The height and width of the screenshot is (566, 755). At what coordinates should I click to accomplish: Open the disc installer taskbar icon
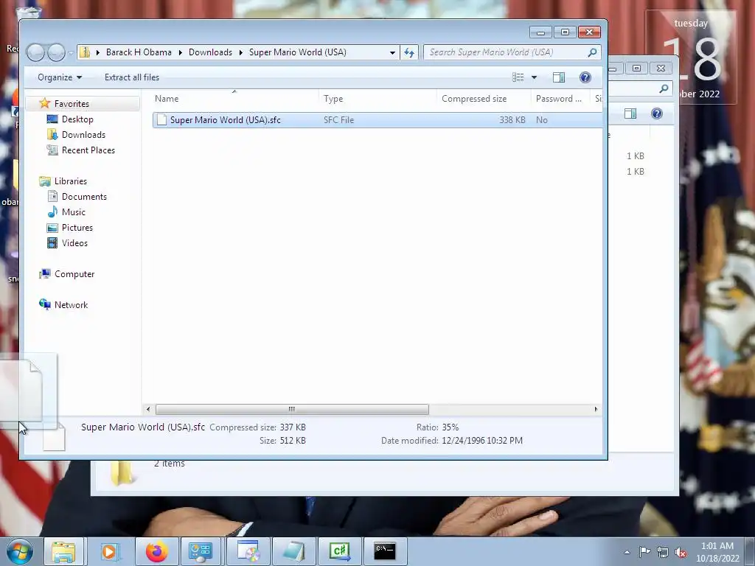(248, 551)
